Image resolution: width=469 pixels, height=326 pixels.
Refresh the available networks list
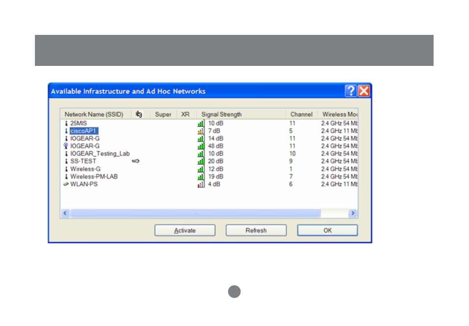(256, 230)
